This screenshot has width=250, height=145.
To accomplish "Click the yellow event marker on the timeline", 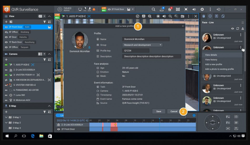I will click(x=115, y=125).
